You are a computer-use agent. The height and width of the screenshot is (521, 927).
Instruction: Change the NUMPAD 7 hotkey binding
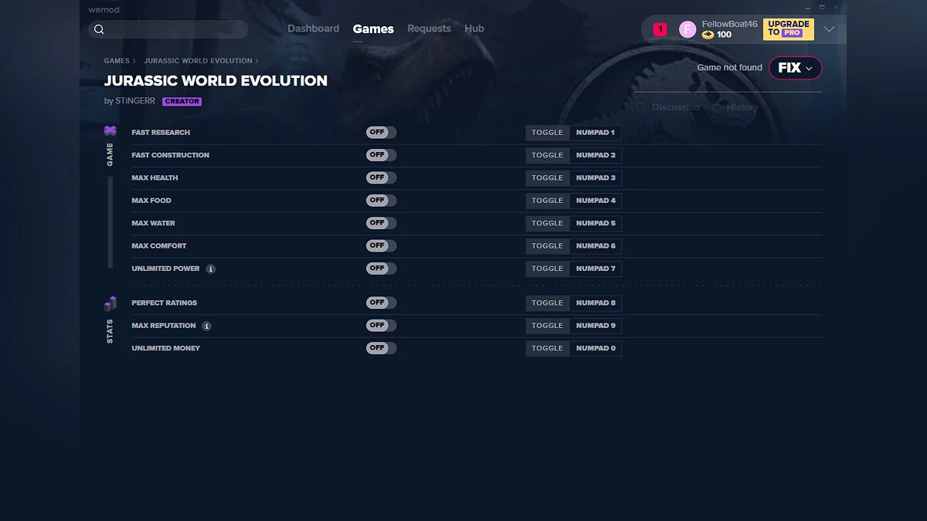596,269
